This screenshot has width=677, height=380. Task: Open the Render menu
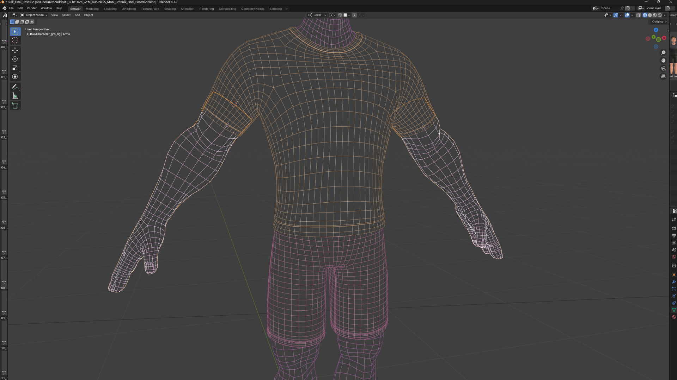click(x=32, y=8)
